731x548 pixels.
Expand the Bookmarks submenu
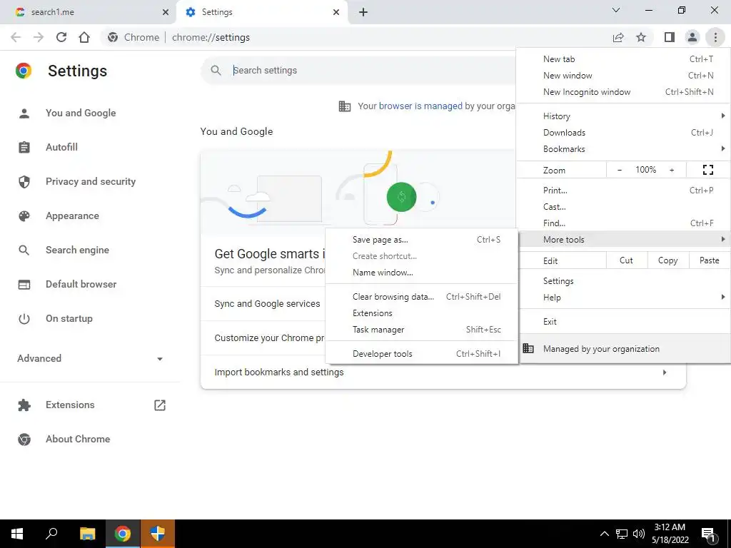623,149
